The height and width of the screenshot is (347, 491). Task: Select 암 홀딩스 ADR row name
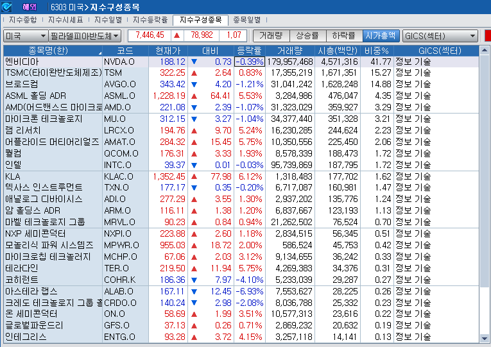33,210
